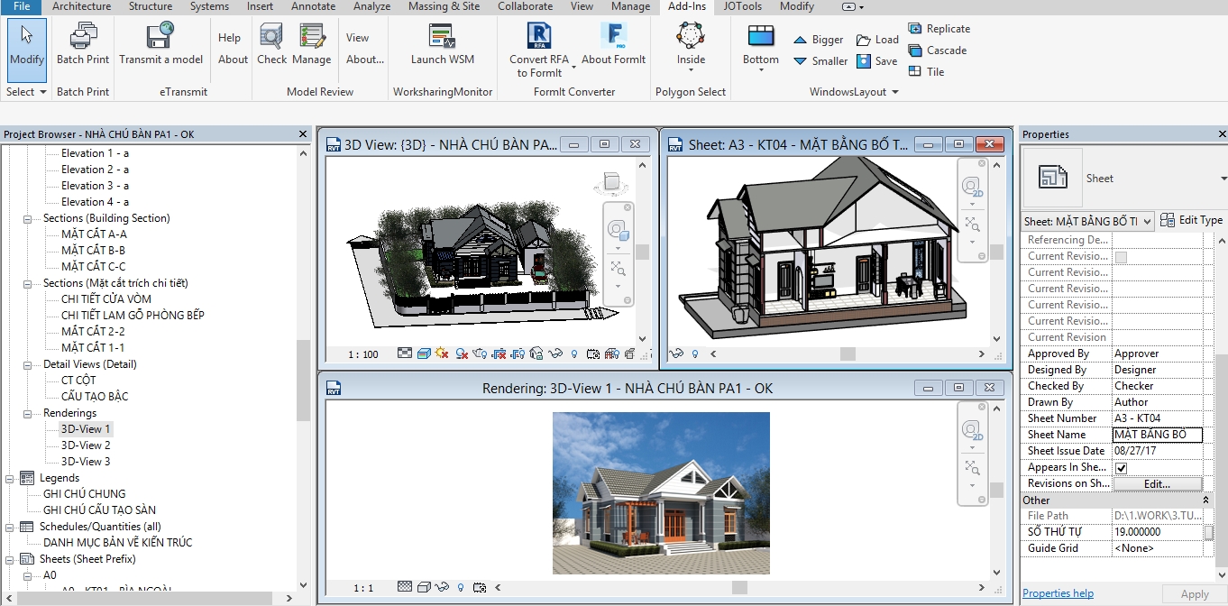Image resolution: width=1228 pixels, height=606 pixels.
Task: Open the Sheet instance selector dropdown
Action: pyautogui.click(x=1147, y=221)
